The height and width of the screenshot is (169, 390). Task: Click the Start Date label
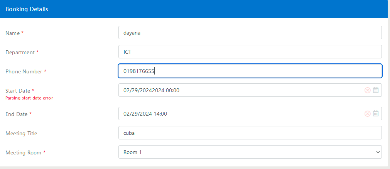pyautogui.click(x=17, y=91)
